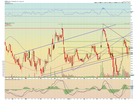
Task: Click the 30 level label on RSI axis
Action: (x=131, y=16)
